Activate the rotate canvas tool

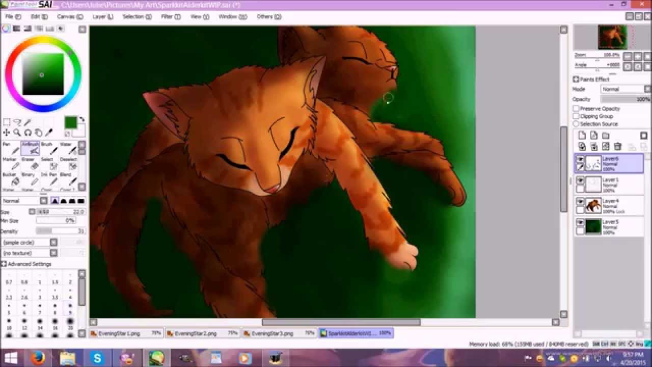28,133
